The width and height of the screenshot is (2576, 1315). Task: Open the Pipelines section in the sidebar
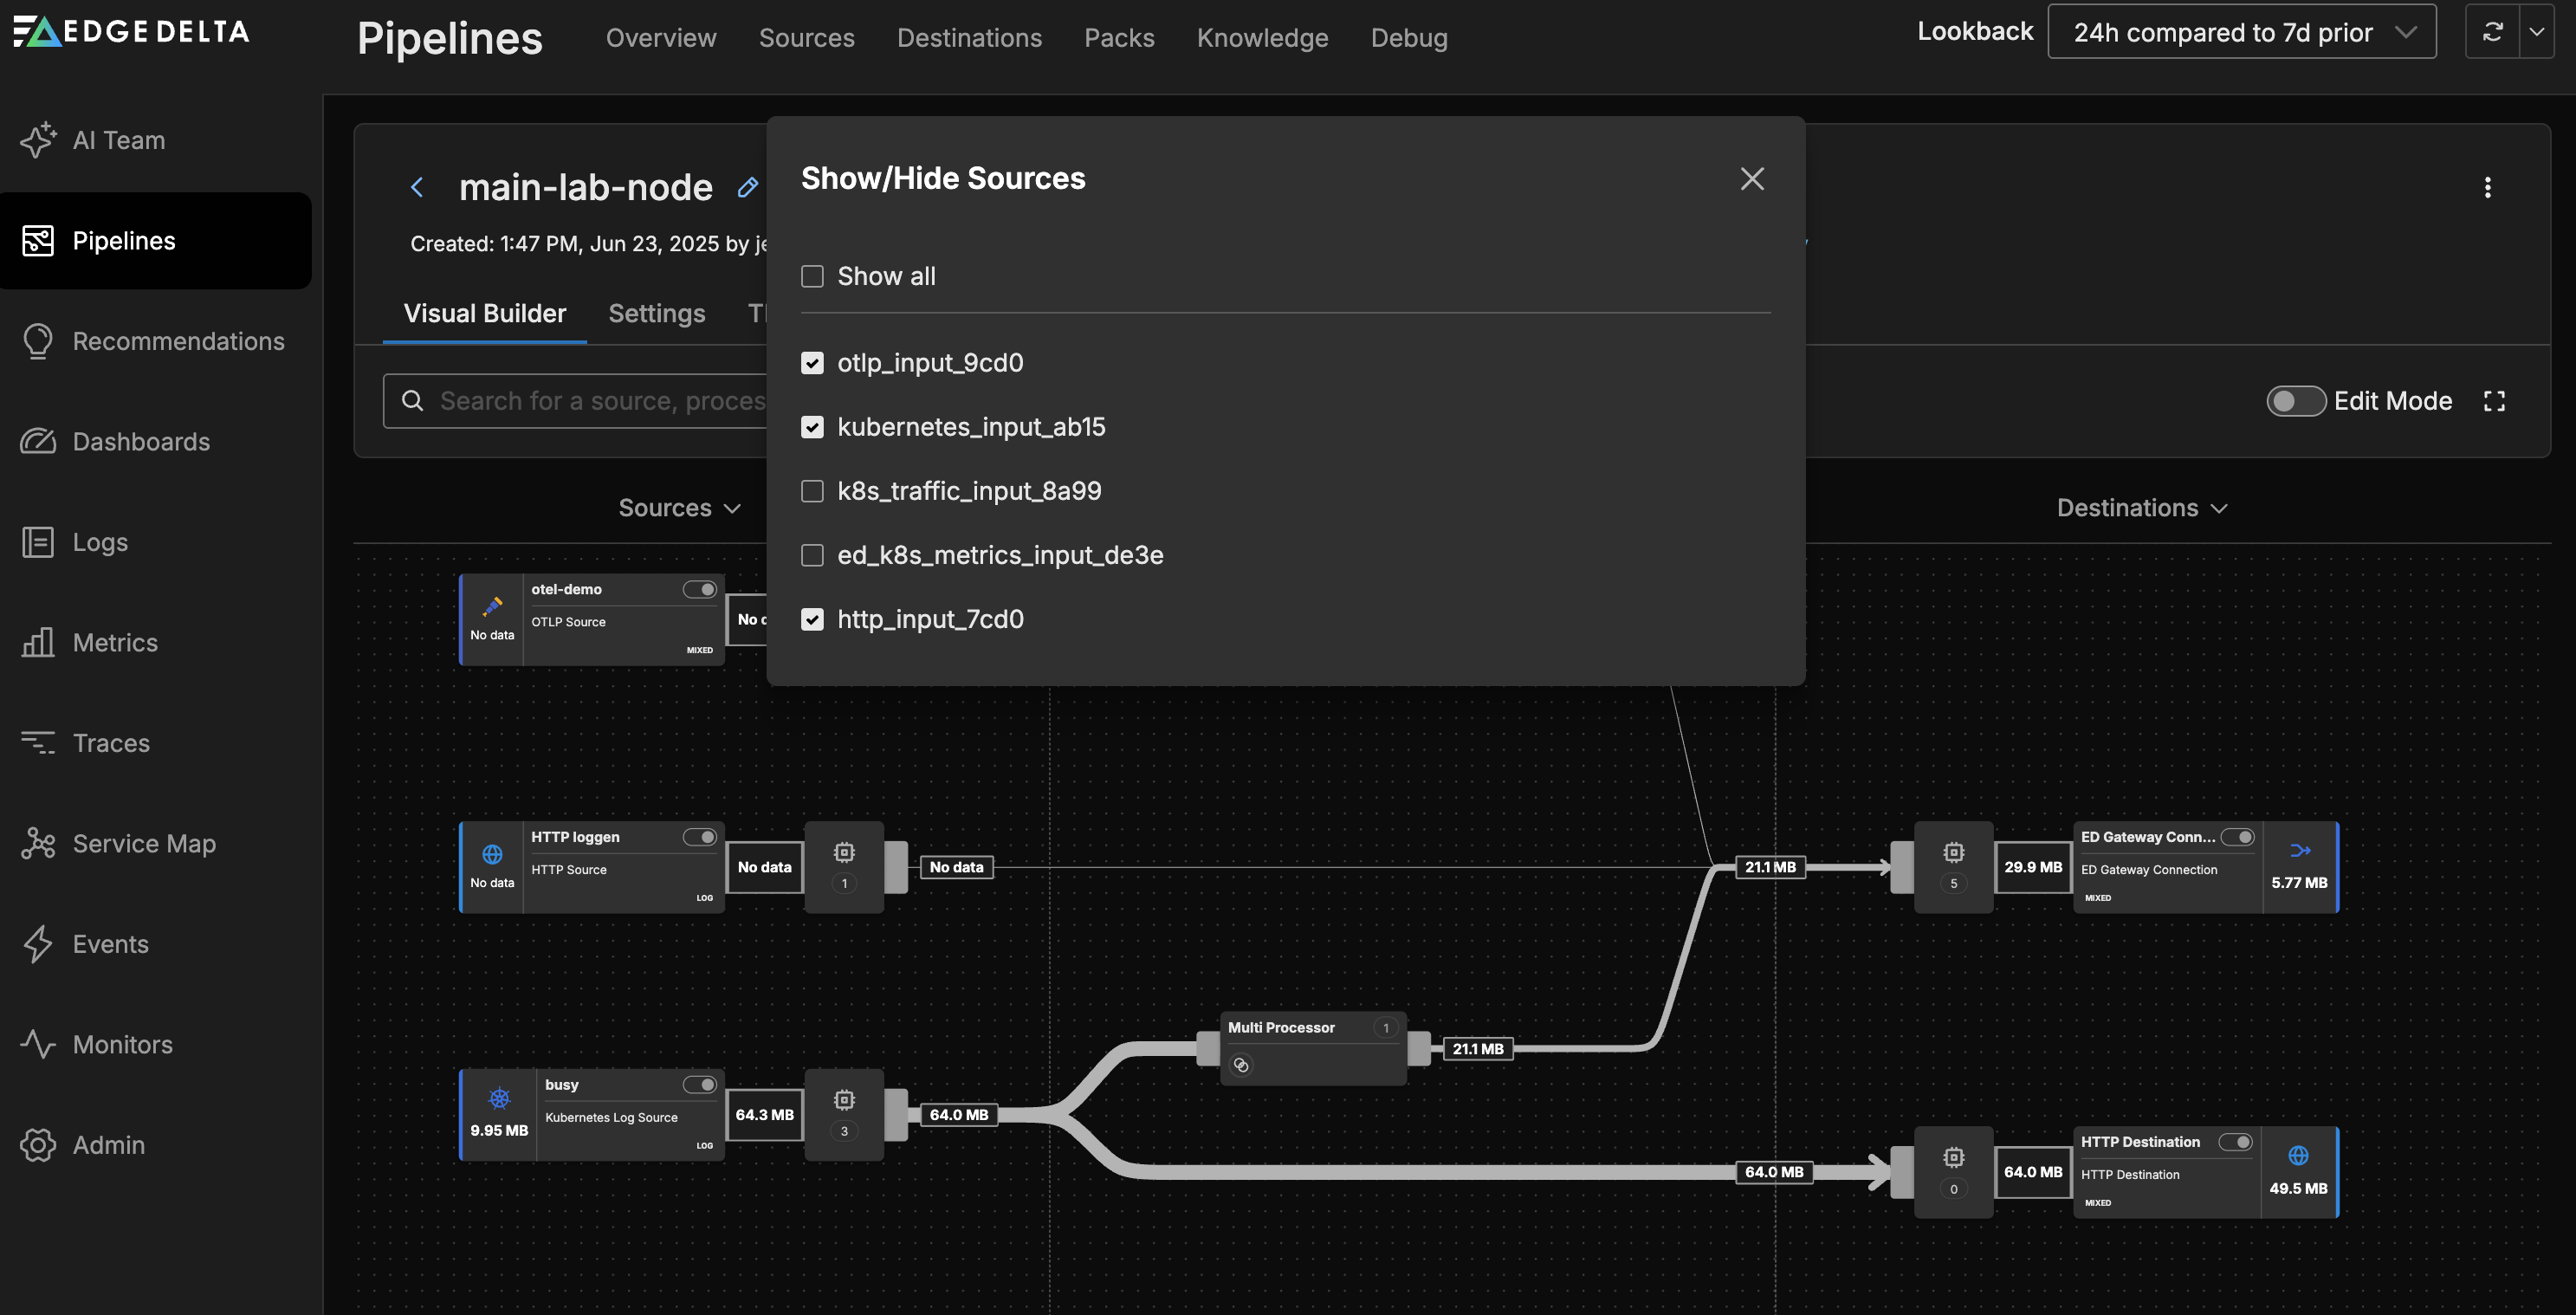pyautogui.click(x=123, y=240)
